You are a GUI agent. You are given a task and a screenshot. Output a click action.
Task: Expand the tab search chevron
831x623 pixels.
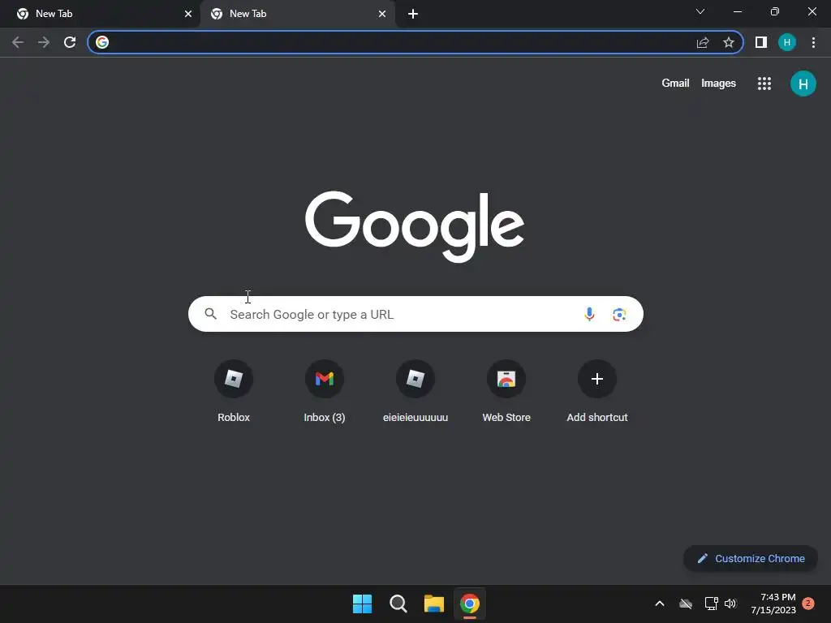700,11
